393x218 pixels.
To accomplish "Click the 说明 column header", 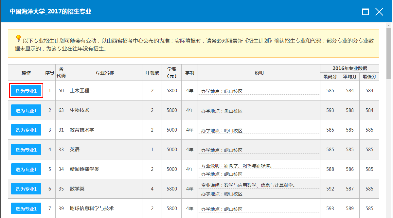I will pos(259,73).
